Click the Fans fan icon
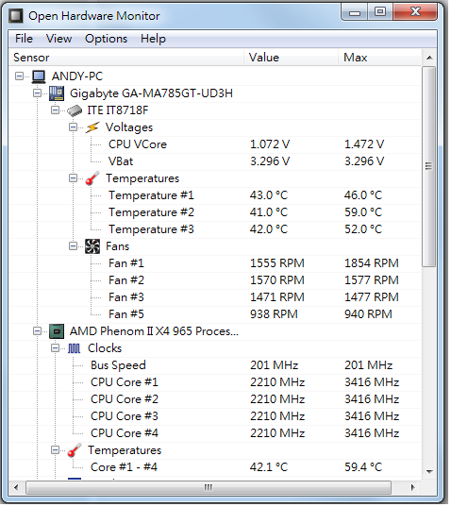The width and height of the screenshot is (451, 507). coord(92,247)
